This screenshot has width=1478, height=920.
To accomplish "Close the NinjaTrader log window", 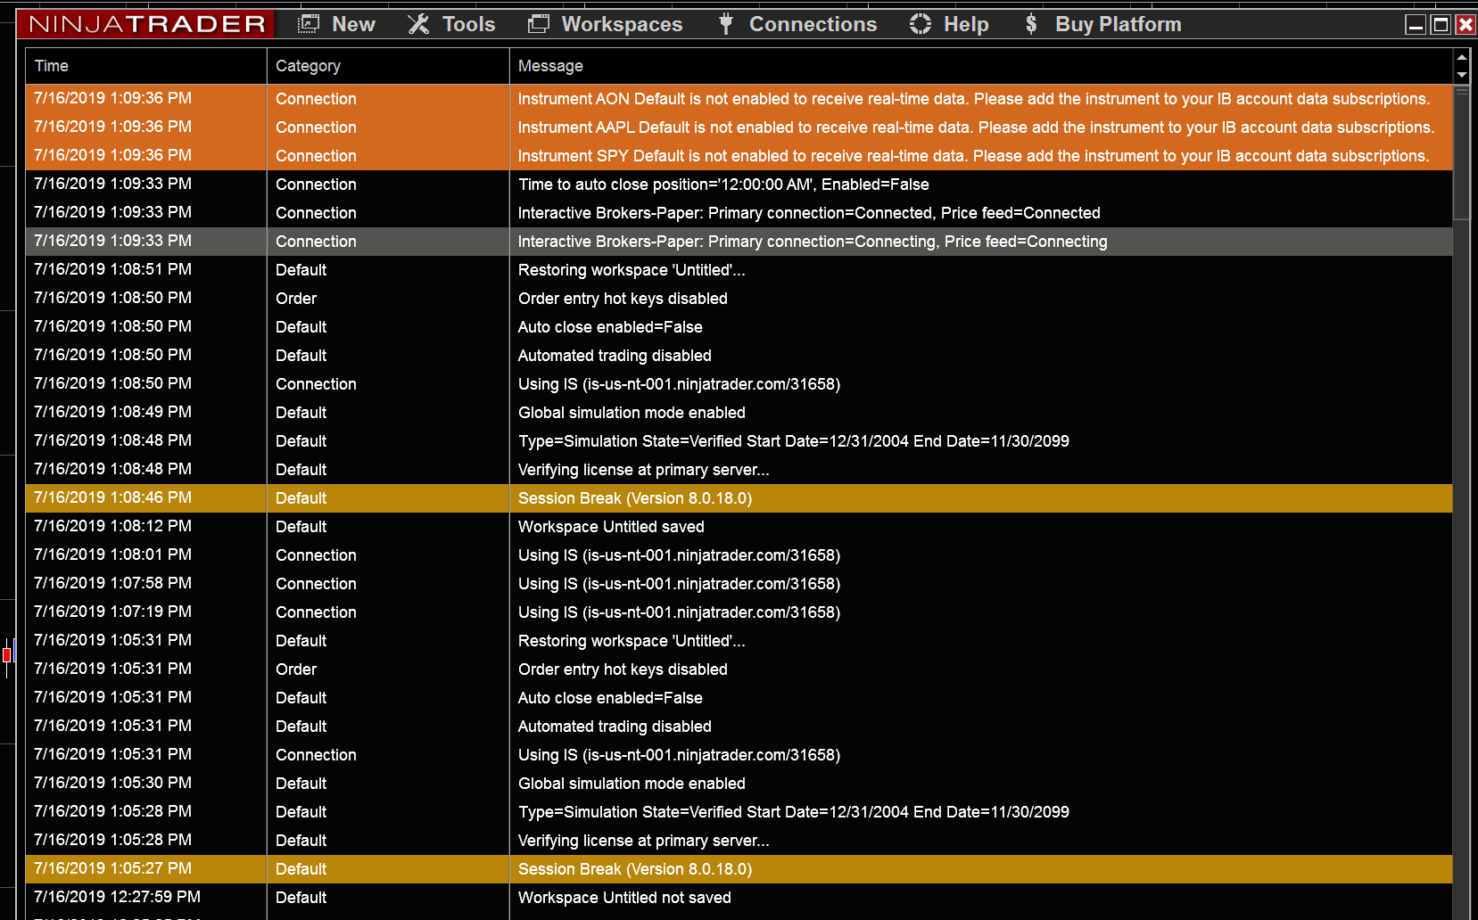I will [x=1466, y=25].
